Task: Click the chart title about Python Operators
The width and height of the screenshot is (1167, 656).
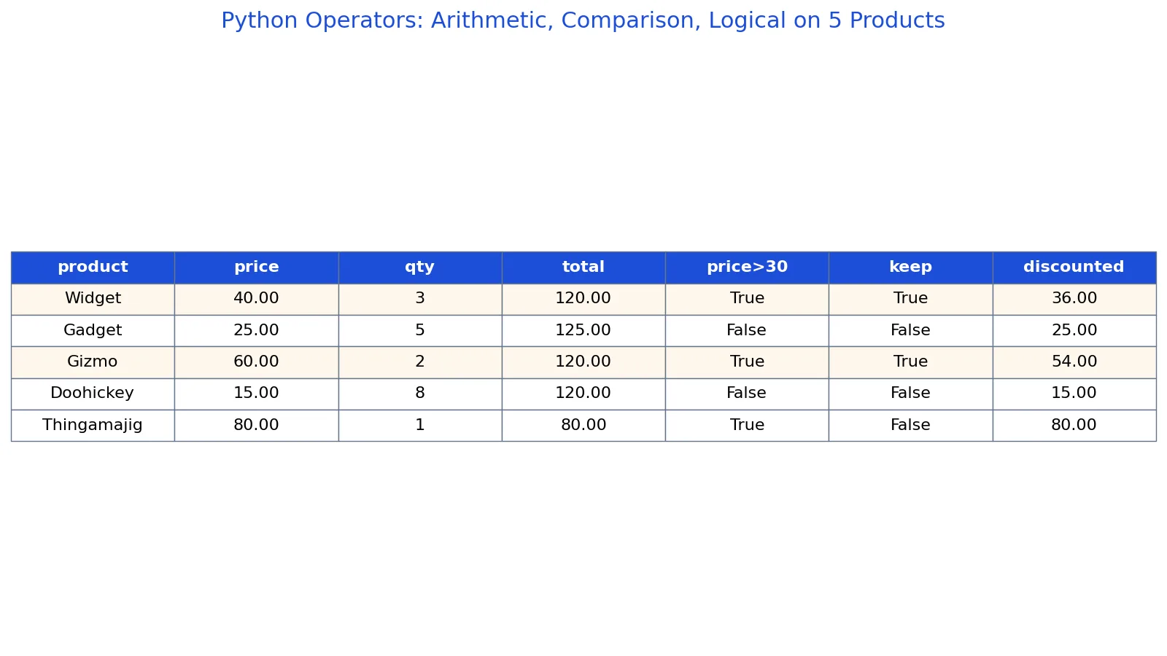Action: pyautogui.click(x=583, y=20)
